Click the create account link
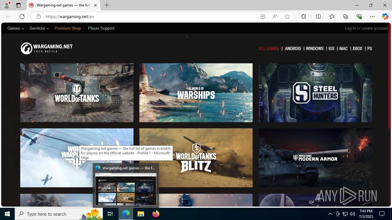 (375, 28)
